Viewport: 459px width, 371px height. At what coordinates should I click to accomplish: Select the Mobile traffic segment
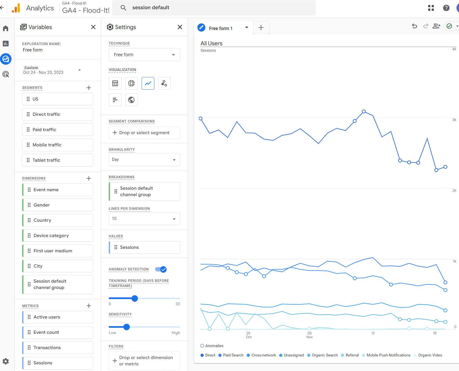pos(58,145)
